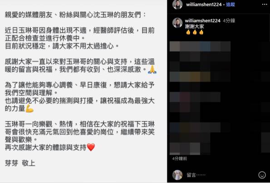Screen dimensions: 270x183
Task: Click the 4分鐘 timestamp next to caption username
Action: pyautogui.click(x=229, y=21)
